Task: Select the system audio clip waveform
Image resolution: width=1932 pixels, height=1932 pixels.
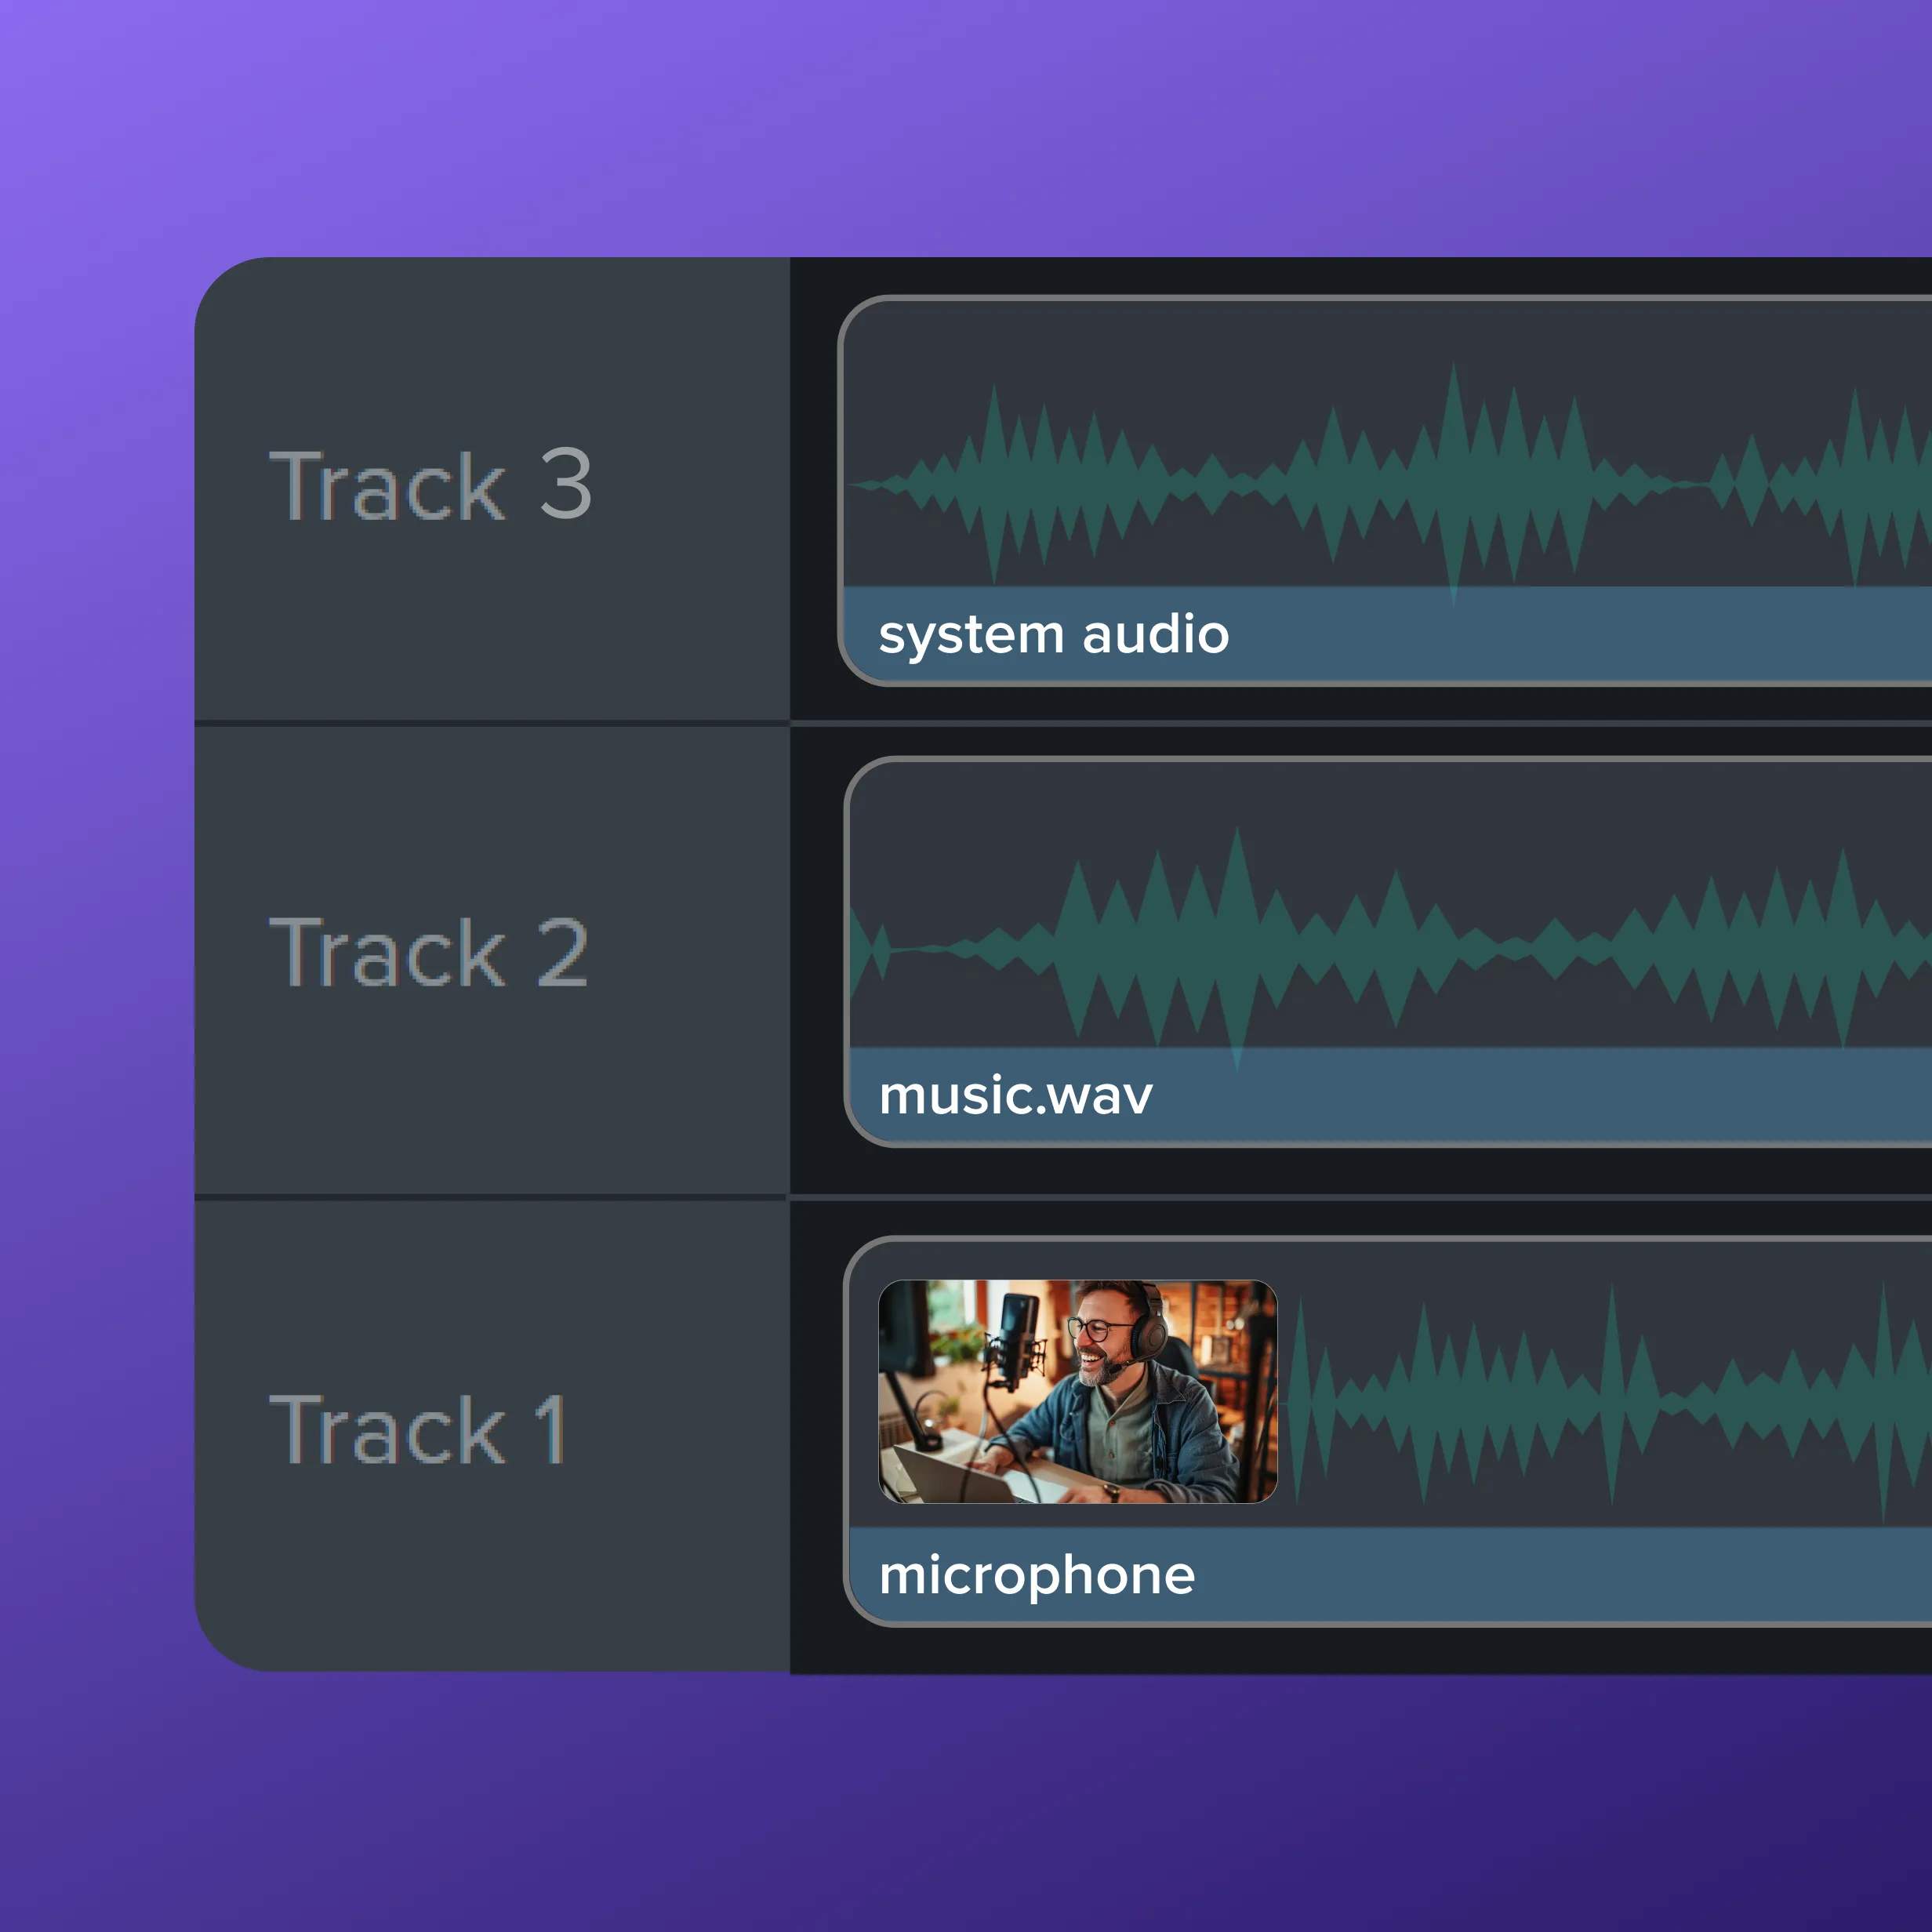Action: click(1391, 484)
